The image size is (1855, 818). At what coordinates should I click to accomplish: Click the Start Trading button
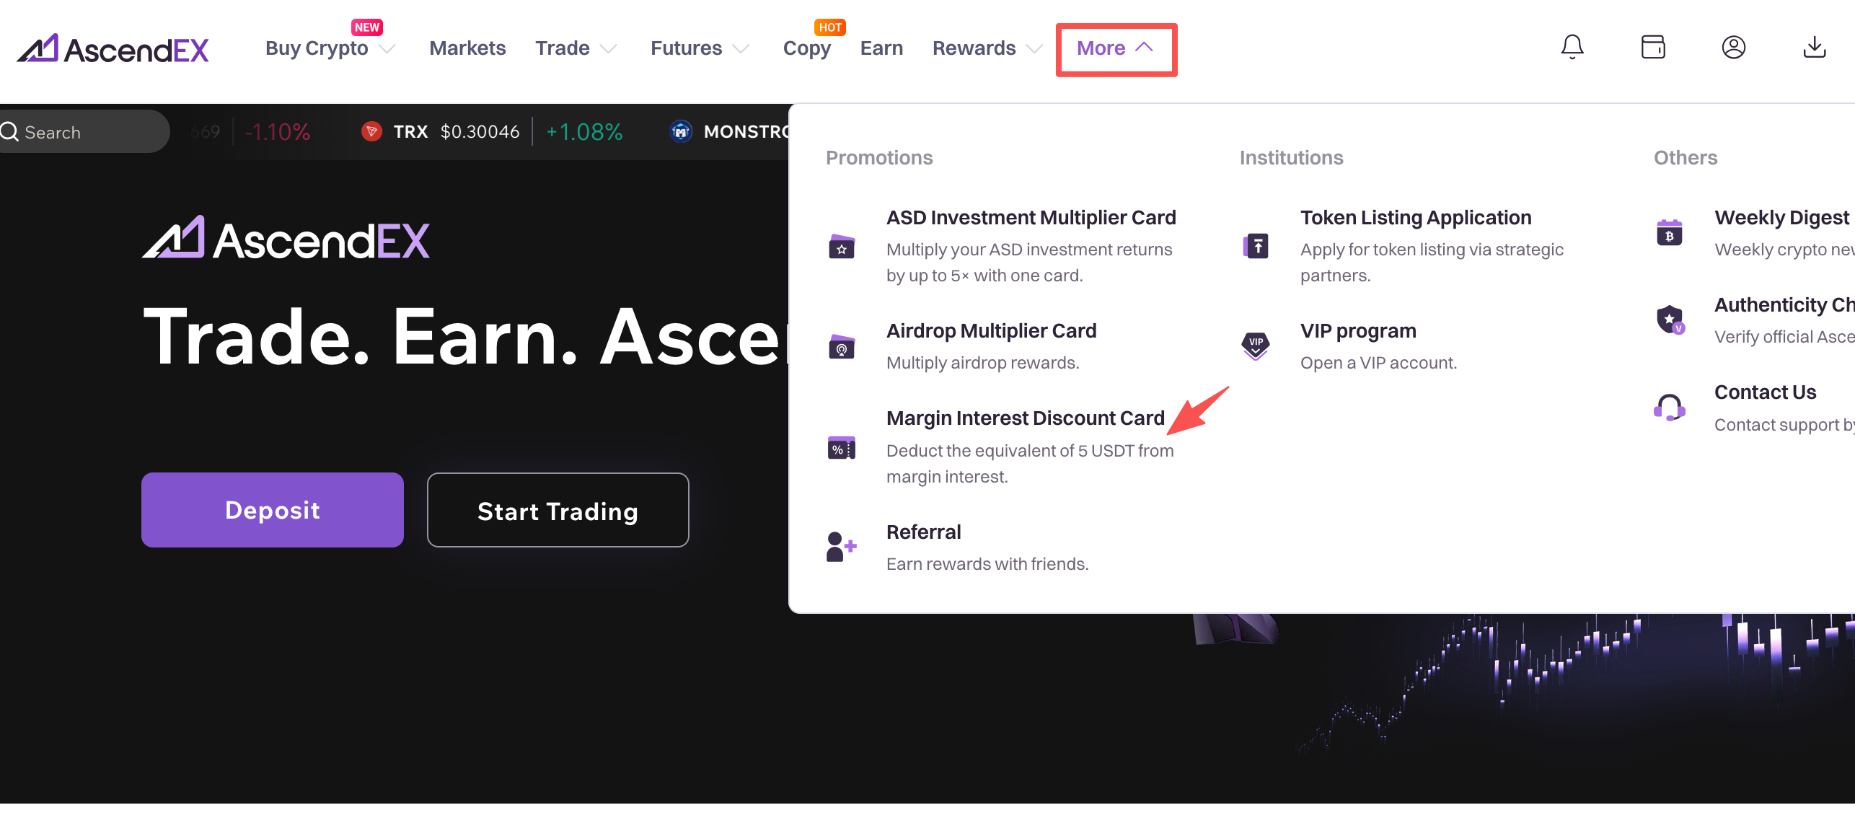click(x=558, y=510)
